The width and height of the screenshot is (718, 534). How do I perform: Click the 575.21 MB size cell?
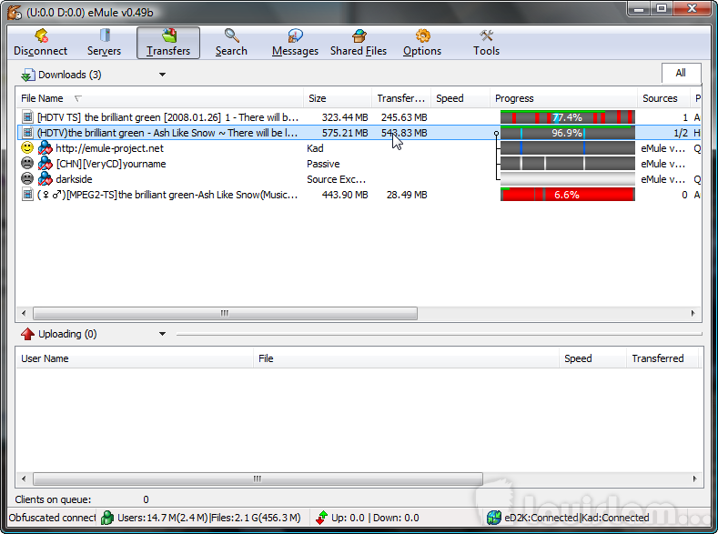(x=345, y=133)
